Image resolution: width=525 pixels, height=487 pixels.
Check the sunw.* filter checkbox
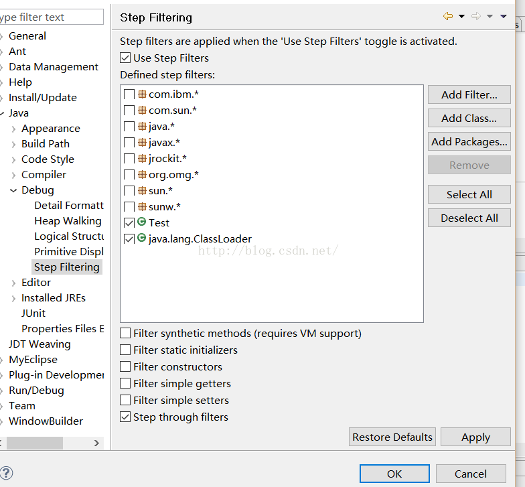[x=129, y=207]
